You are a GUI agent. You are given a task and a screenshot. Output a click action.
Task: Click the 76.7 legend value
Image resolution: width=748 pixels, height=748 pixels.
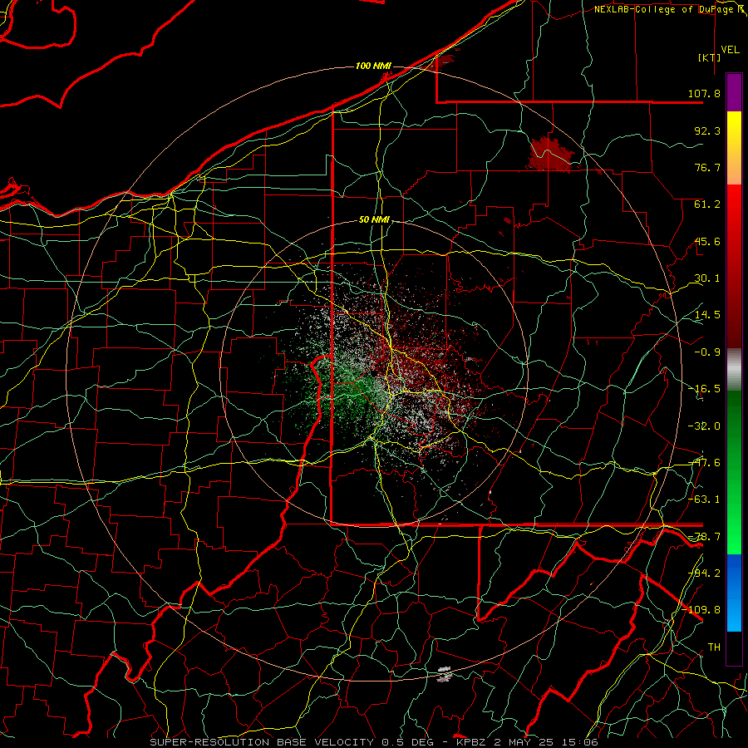click(x=707, y=167)
